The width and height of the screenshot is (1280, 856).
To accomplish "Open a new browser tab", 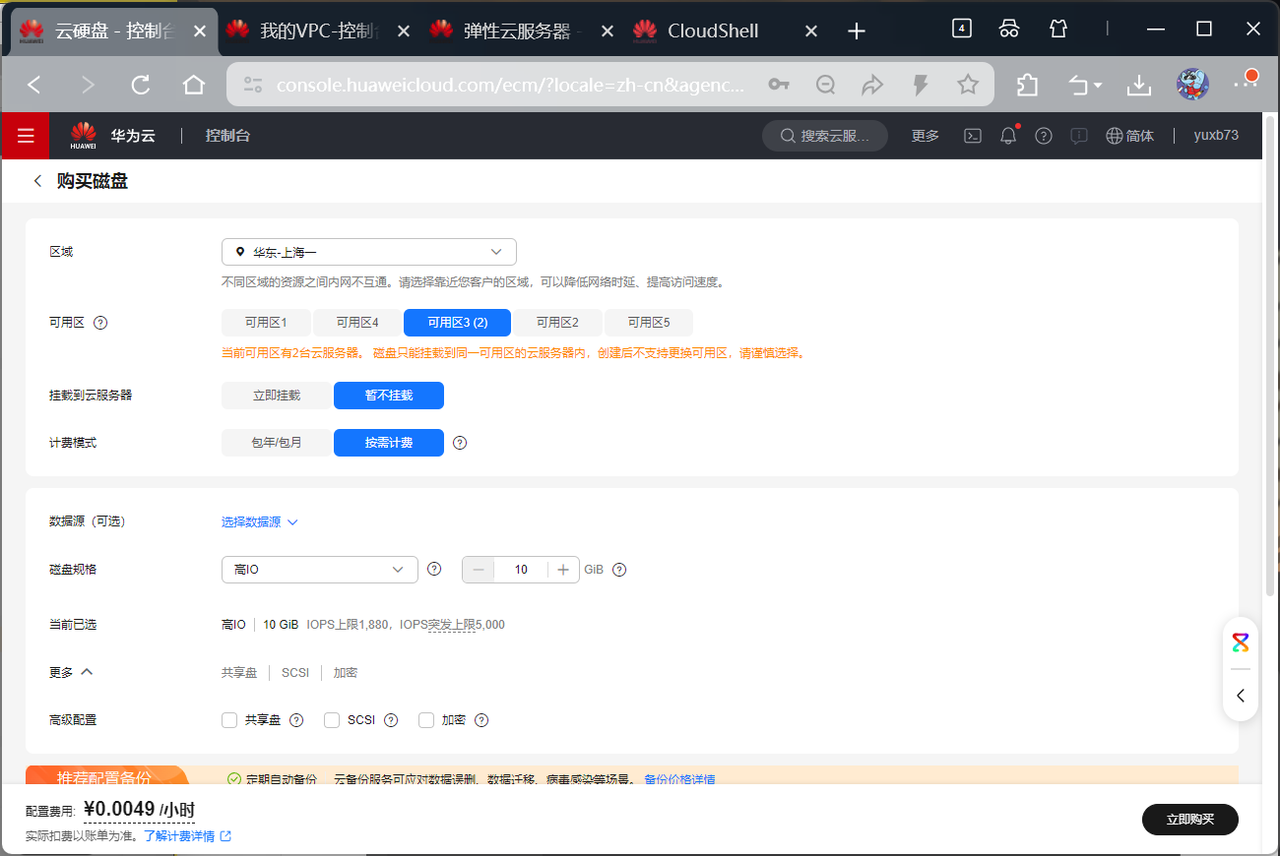I will click(x=857, y=31).
